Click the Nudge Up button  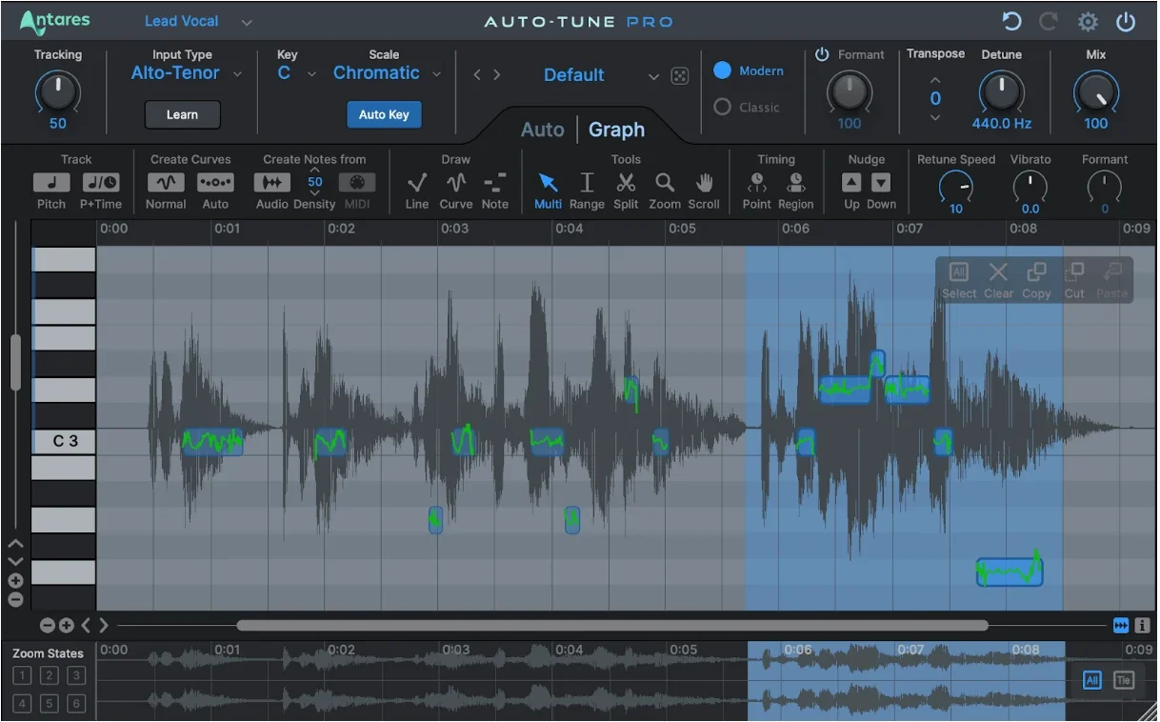pos(851,182)
